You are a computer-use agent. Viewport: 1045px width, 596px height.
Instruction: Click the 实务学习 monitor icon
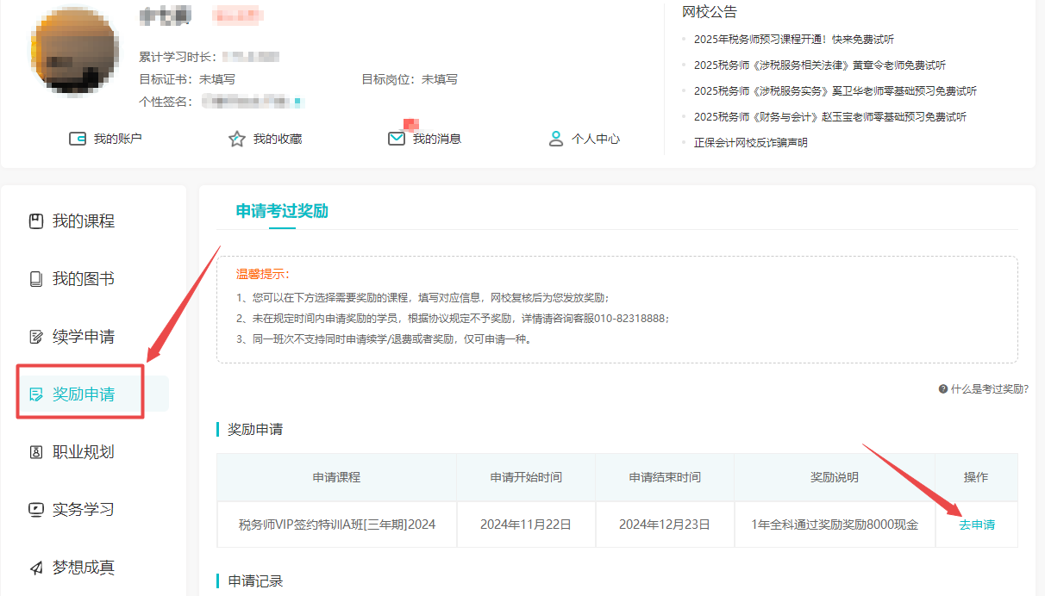[36, 510]
